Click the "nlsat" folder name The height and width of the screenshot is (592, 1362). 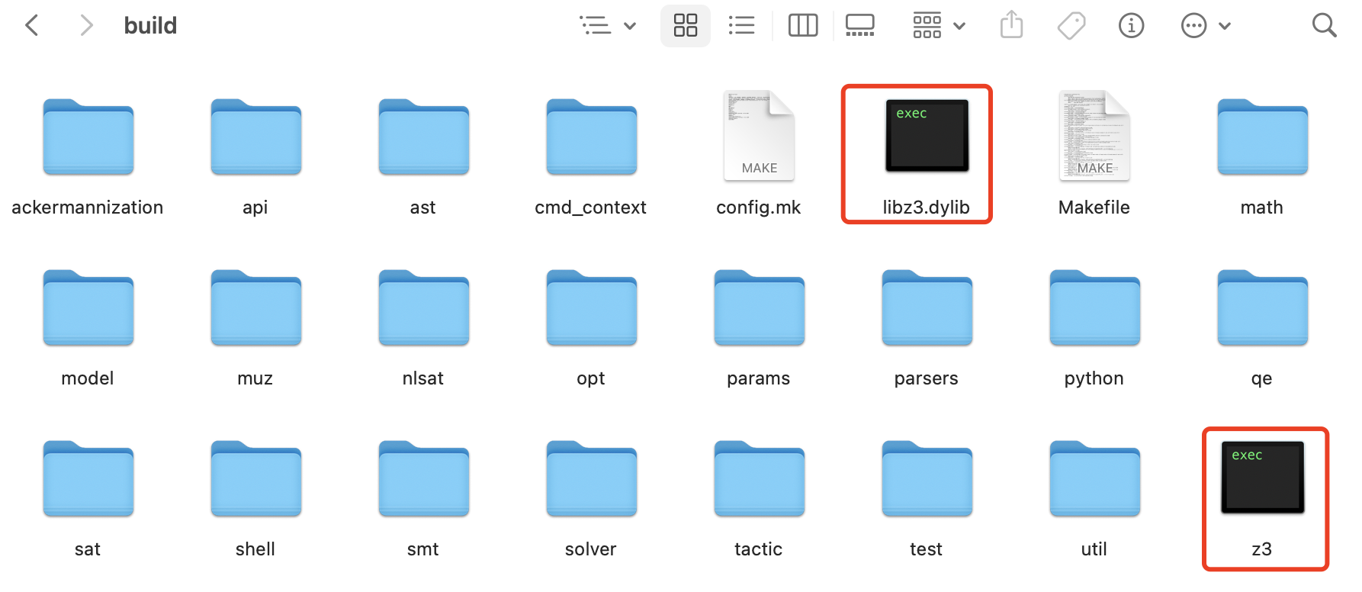tap(423, 378)
